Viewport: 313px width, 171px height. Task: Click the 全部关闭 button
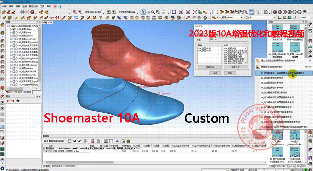click(x=210, y=67)
